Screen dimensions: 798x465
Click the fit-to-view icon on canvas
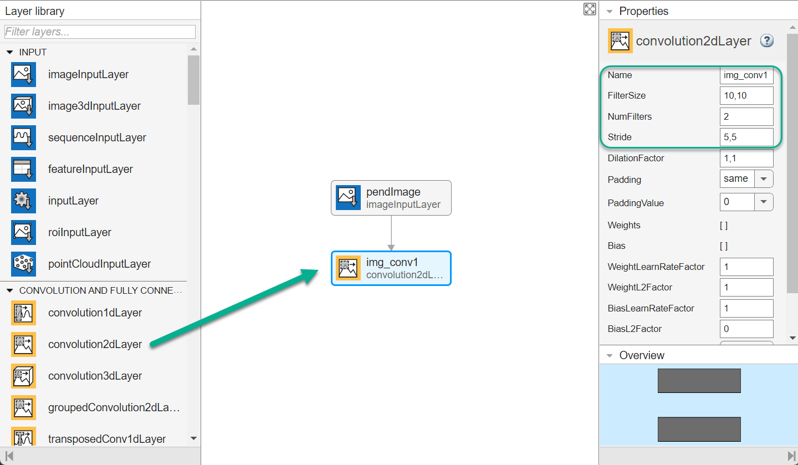tap(590, 9)
